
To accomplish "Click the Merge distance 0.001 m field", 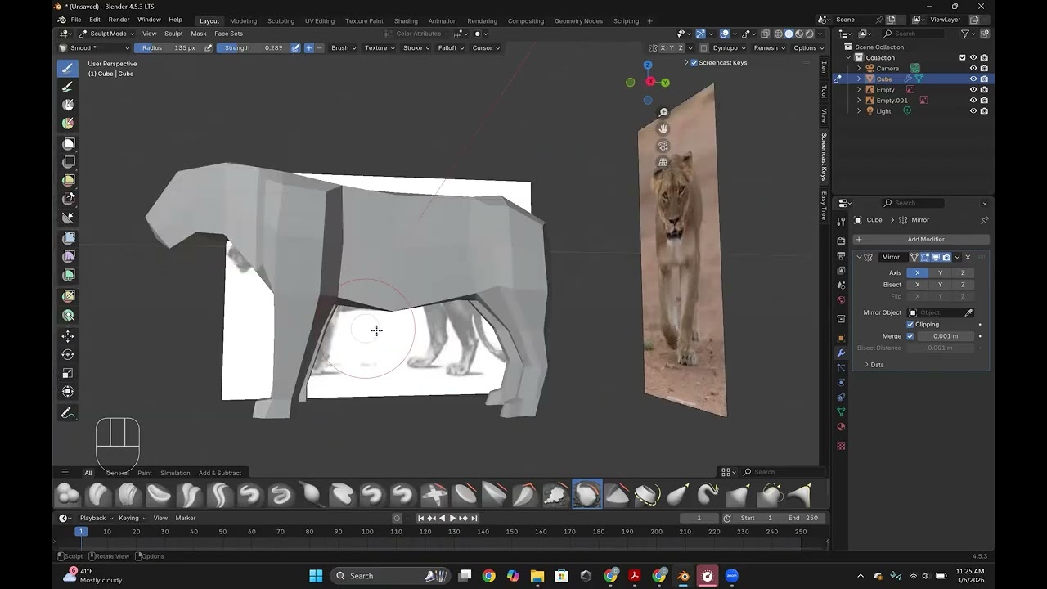I will (x=946, y=336).
